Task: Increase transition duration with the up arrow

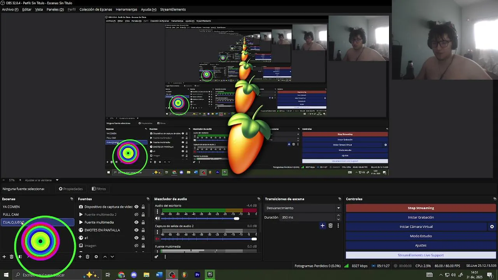Action: click(338, 215)
